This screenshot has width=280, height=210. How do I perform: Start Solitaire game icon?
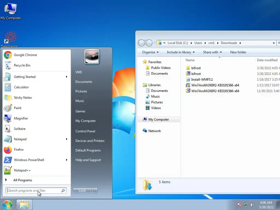(x=8, y=129)
